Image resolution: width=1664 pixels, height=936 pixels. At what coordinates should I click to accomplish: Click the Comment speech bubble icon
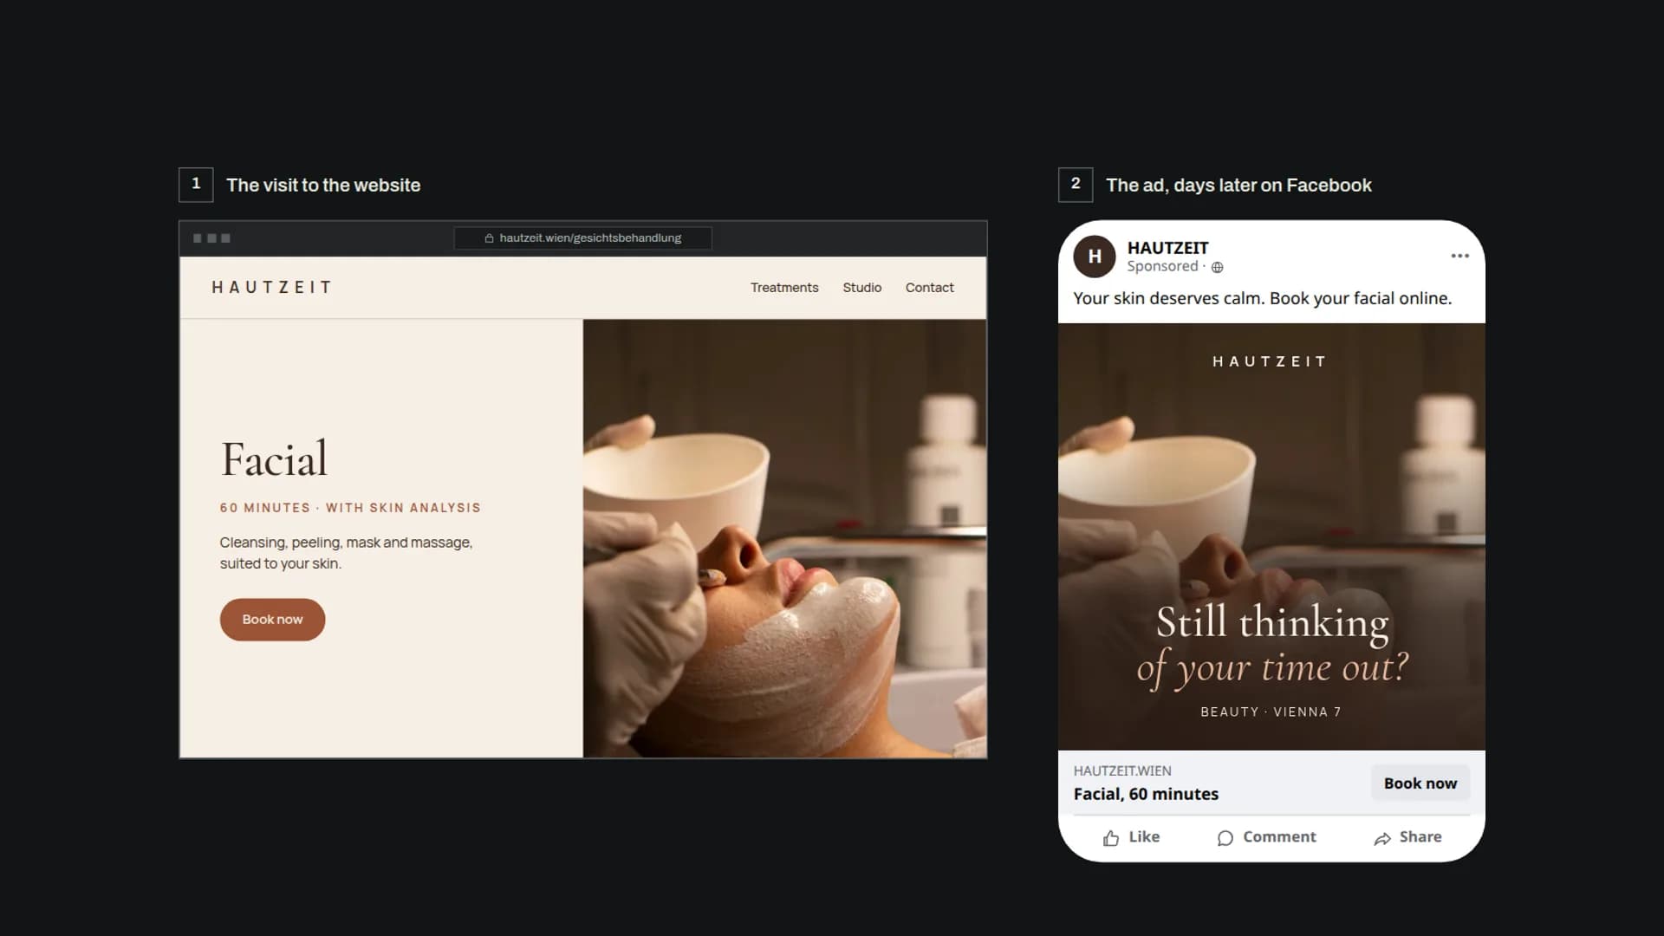coord(1225,838)
